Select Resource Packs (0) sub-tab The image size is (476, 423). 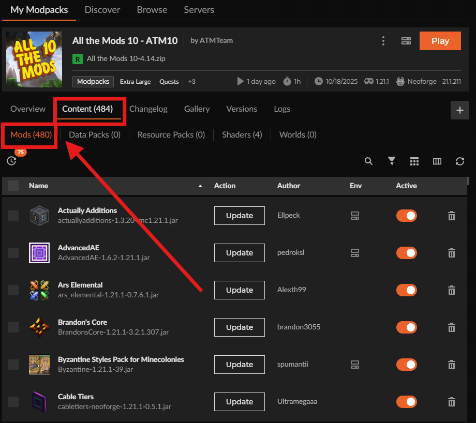pyautogui.click(x=171, y=135)
